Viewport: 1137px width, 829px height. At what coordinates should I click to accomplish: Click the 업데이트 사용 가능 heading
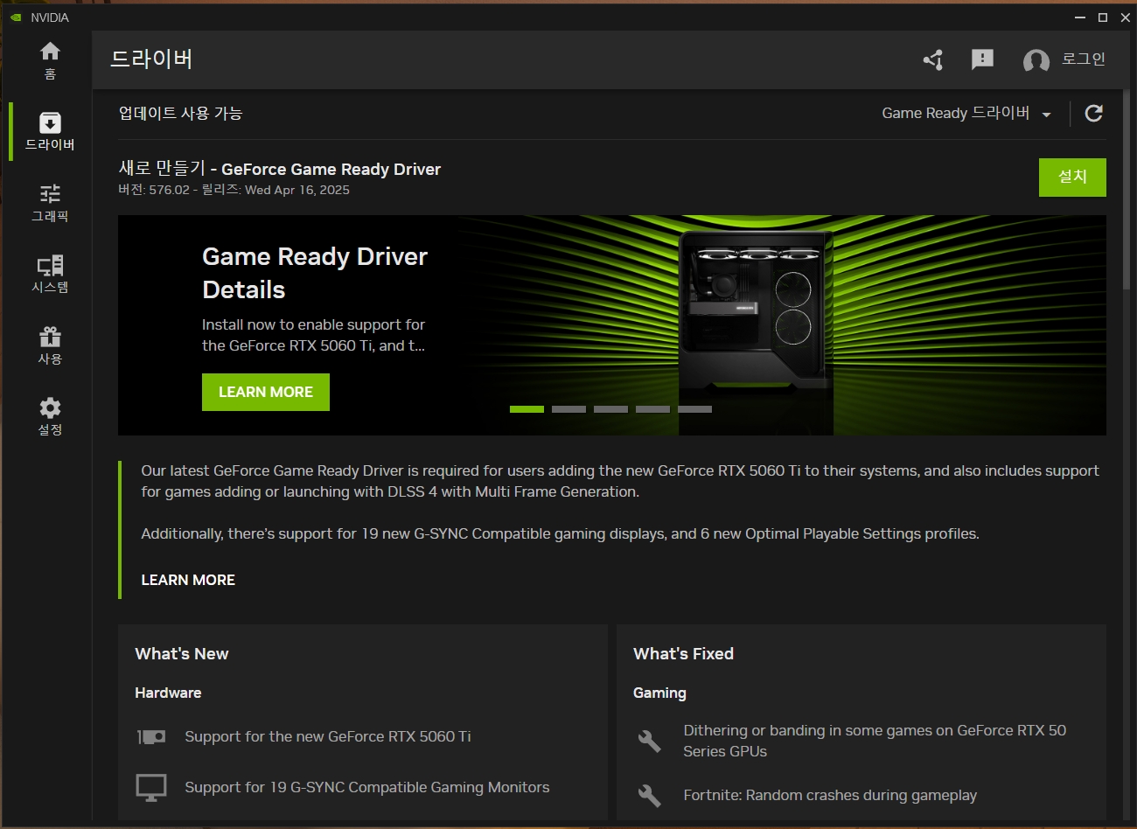[x=181, y=113]
